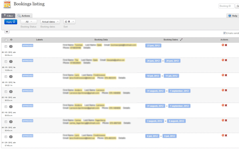This screenshot has height=150, width=239.
Task: Click the Booking Data column header
Action: (x=101, y=40)
